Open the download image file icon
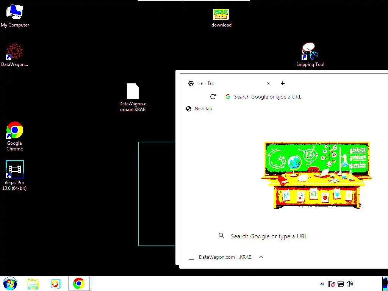This screenshot has height=291, width=388. 221,18
